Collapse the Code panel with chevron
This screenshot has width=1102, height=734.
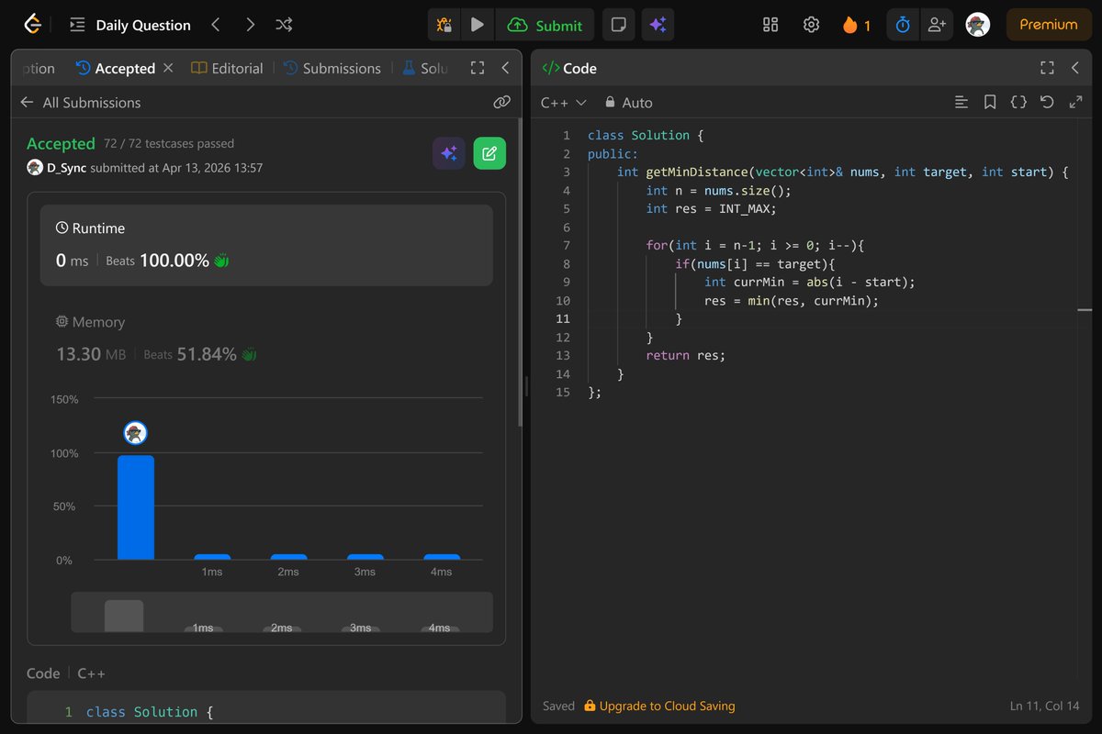1074,68
